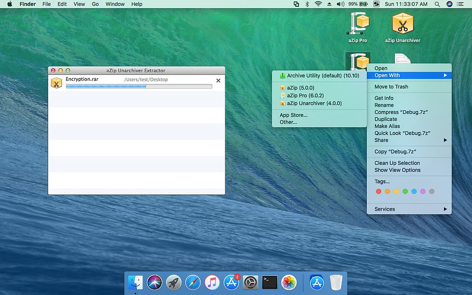Apply the red tag color
Screen dimensions: 472x295
[379, 191]
